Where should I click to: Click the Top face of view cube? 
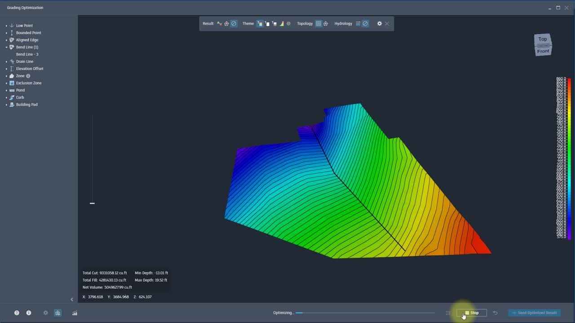click(x=543, y=39)
